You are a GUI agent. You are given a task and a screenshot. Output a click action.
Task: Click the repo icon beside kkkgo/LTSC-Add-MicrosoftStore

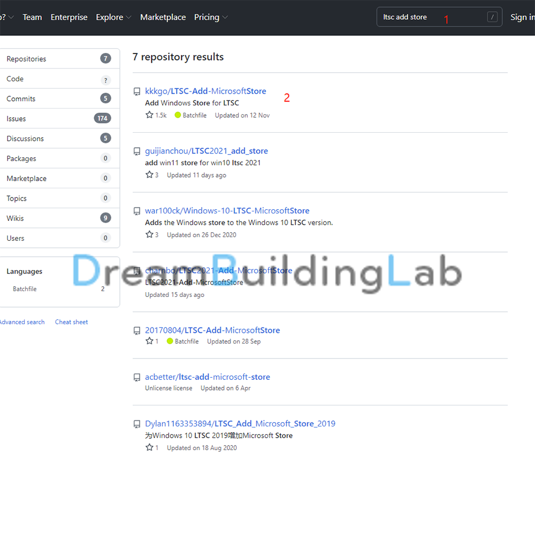coord(137,91)
